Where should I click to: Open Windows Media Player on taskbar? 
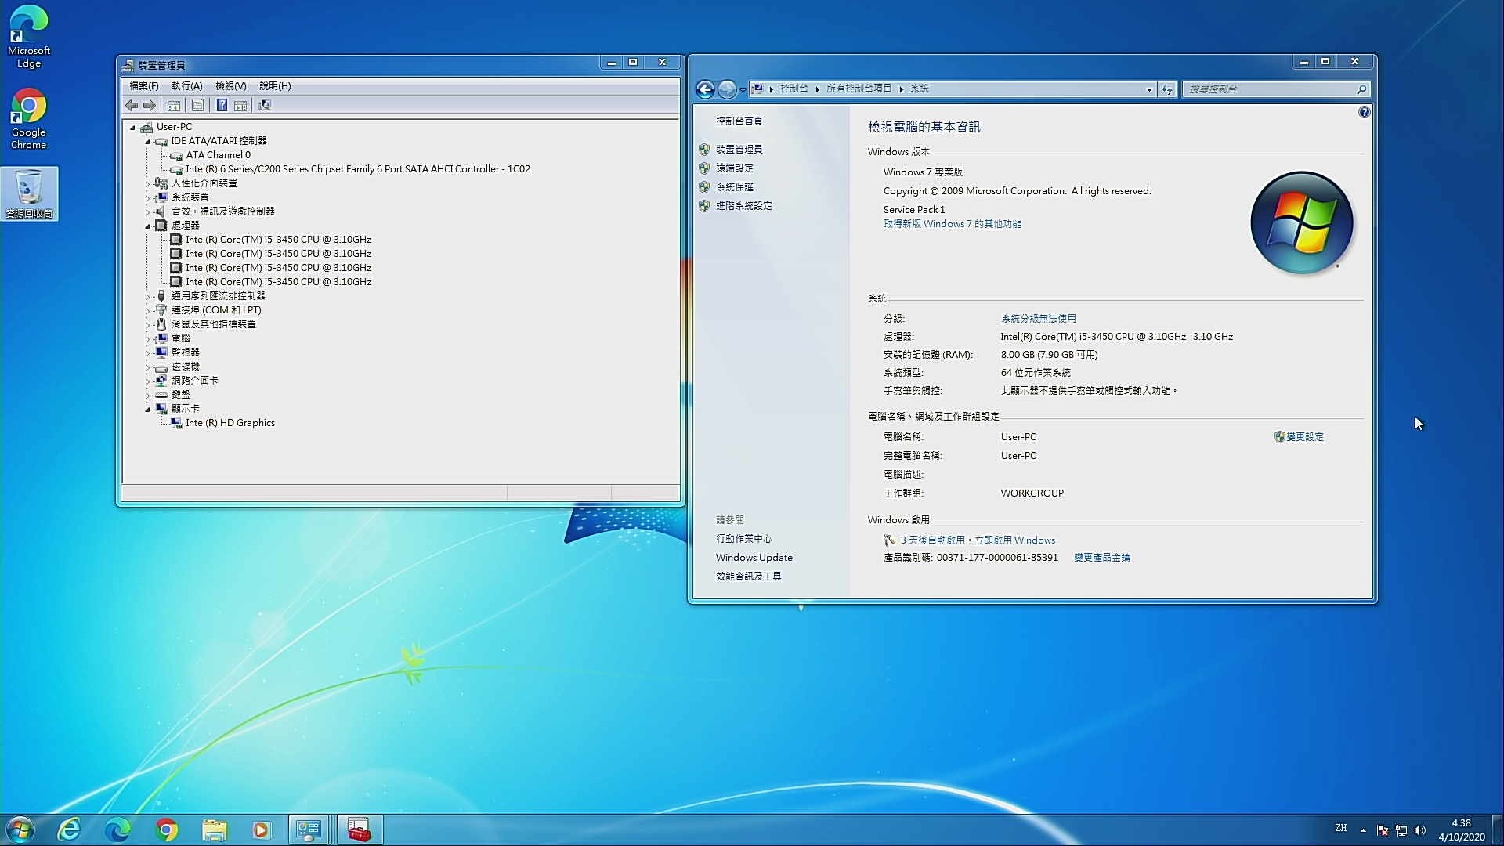[x=262, y=830]
